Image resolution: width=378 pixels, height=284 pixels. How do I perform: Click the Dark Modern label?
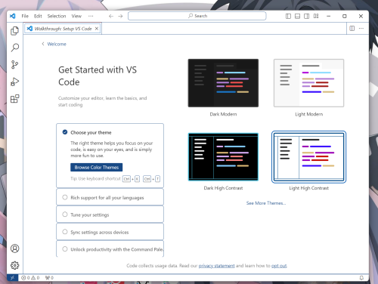pyautogui.click(x=223, y=114)
